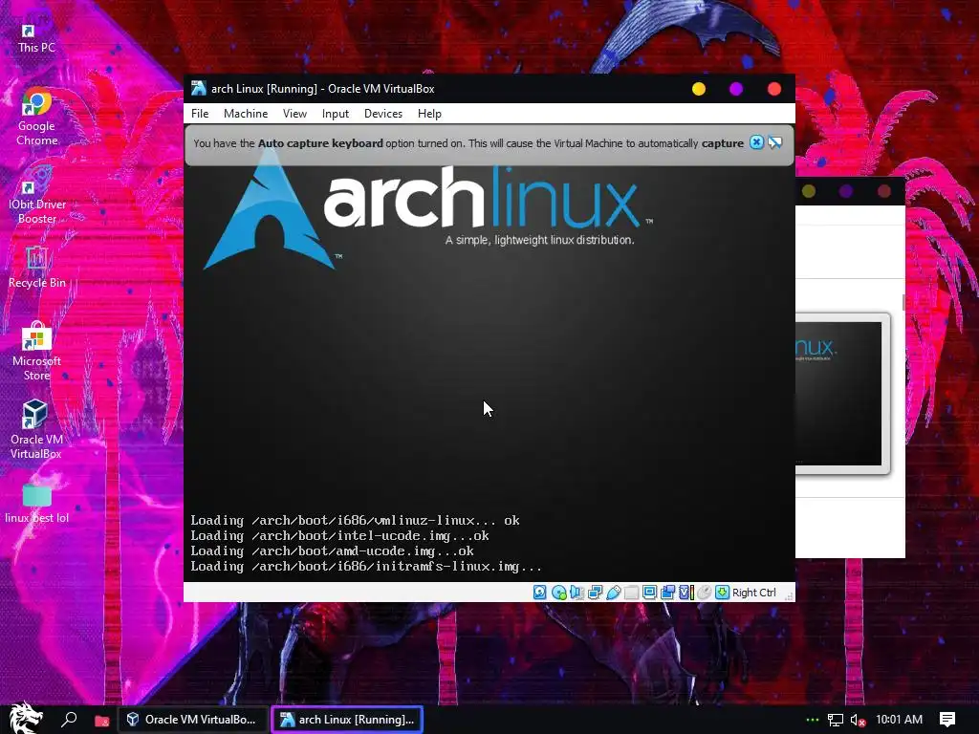Click the shared folders status icon
Screen dimensions: 979x734
click(631, 593)
